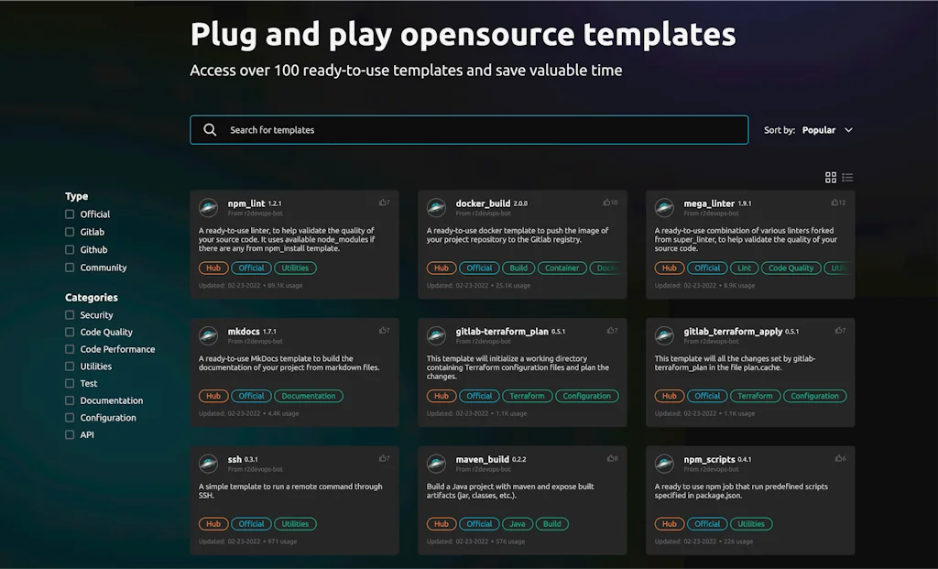Select the Utilities tag on npm_scripts card
Image resolution: width=938 pixels, height=569 pixels.
[x=751, y=523]
